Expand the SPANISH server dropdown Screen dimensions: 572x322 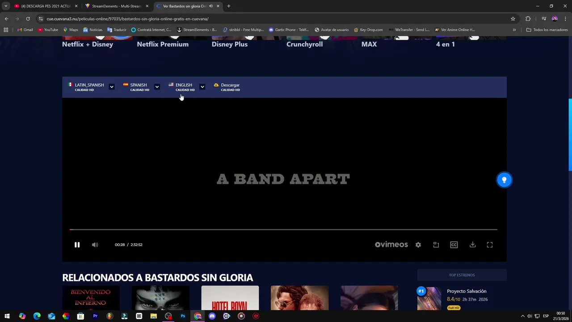[x=157, y=87]
